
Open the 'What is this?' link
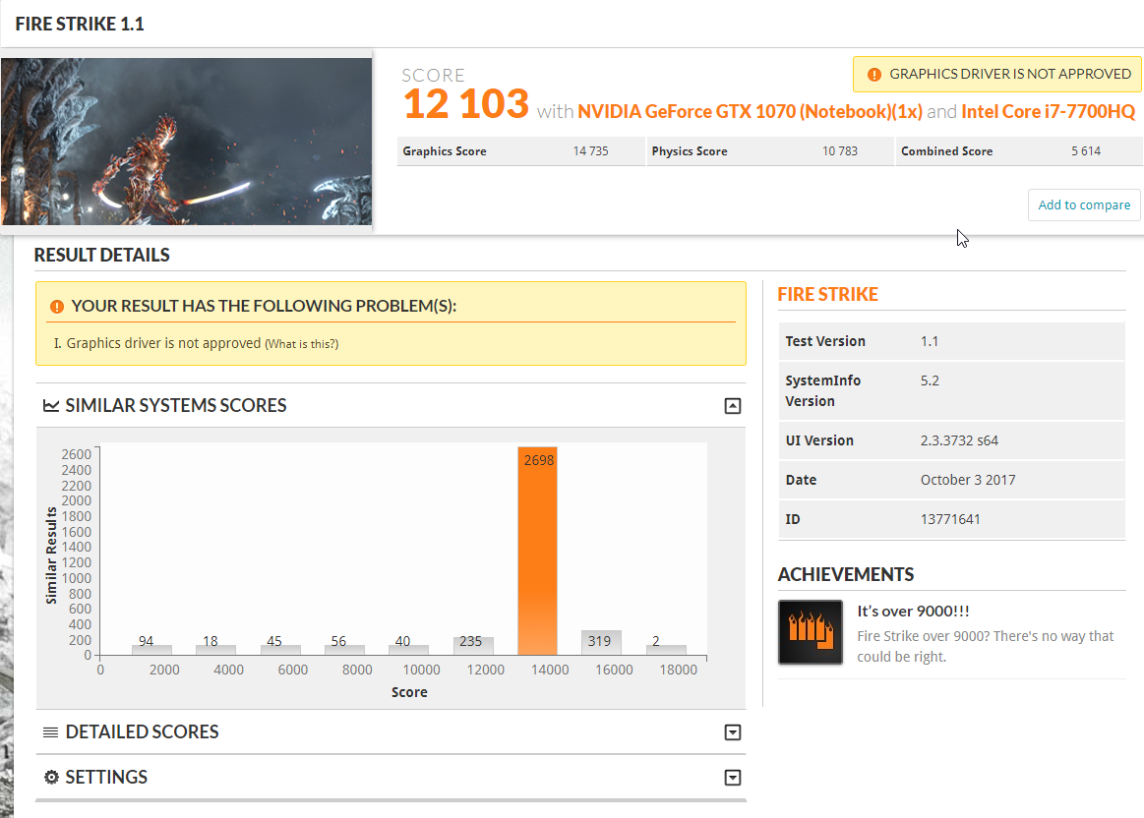tap(301, 344)
